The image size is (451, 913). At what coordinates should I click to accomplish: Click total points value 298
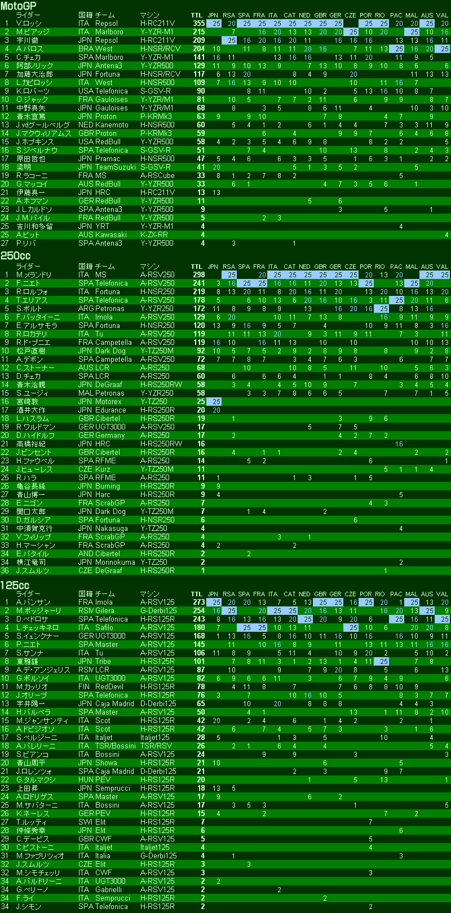click(x=198, y=275)
